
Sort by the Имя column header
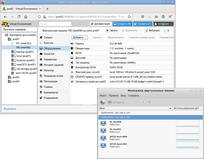click(x=135, y=108)
